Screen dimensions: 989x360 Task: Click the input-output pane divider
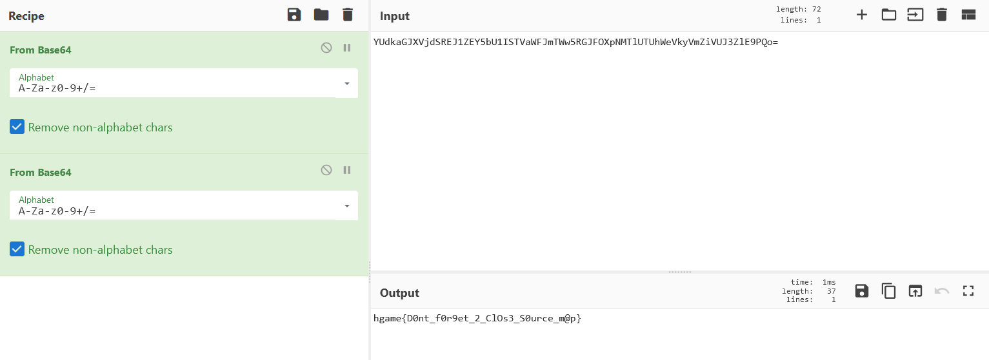[x=680, y=272]
